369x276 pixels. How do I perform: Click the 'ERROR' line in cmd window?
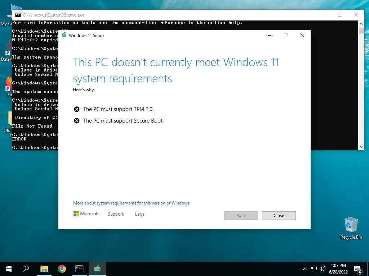19,139
